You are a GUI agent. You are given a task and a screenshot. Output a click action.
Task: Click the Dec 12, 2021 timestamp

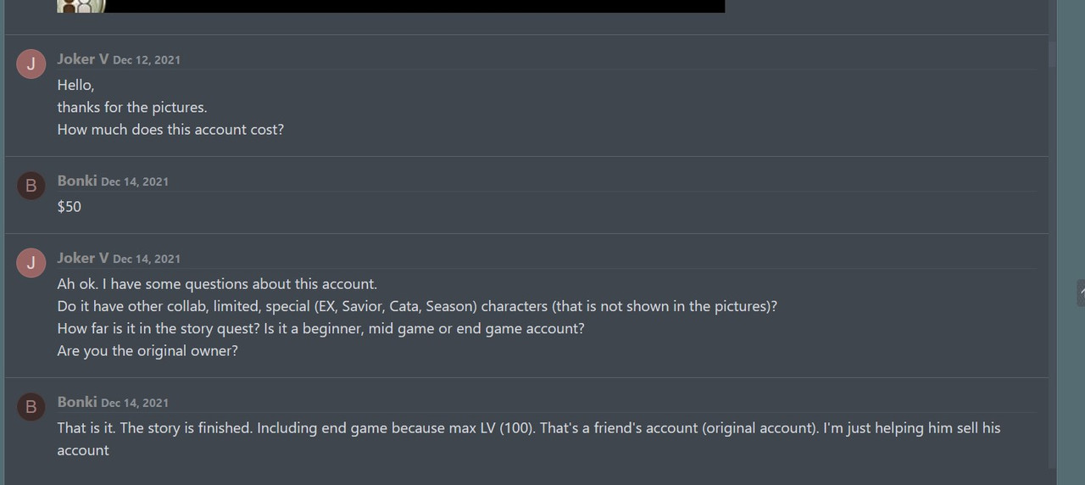[x=147, y=60]
